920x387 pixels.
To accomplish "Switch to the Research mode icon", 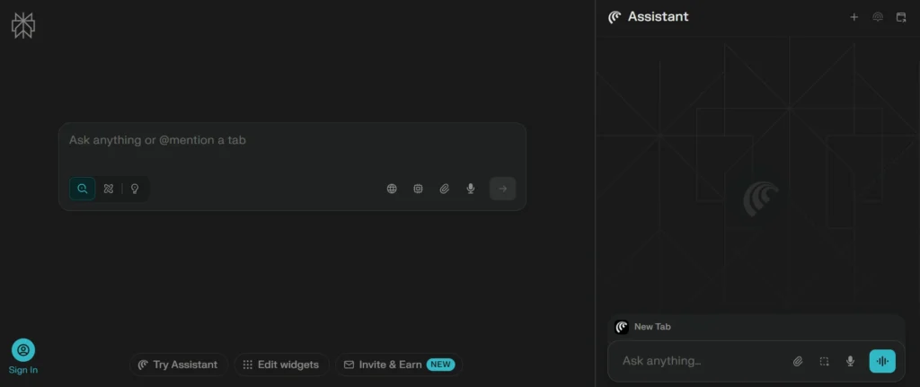I will (x=109, y=189).
